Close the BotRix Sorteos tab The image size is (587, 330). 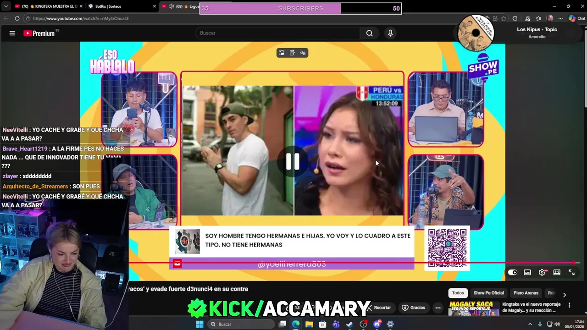(154, 6)
